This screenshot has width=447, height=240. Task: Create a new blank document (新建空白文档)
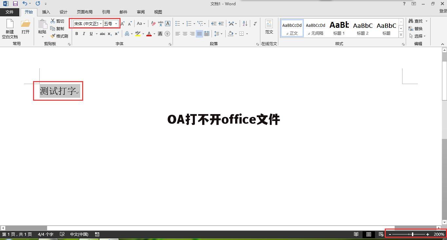10,29
